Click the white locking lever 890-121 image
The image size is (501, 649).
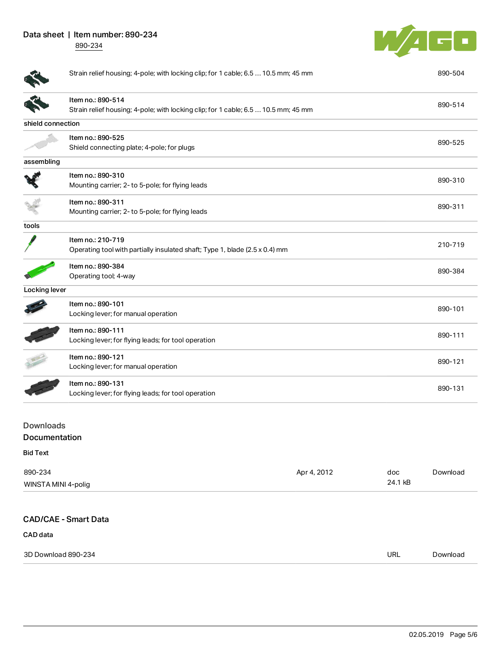(x=36, y=361)
